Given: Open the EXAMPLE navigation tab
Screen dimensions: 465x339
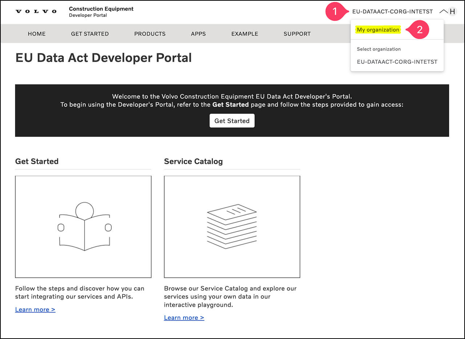Looking at the screenshot, I should click(244, 34).
